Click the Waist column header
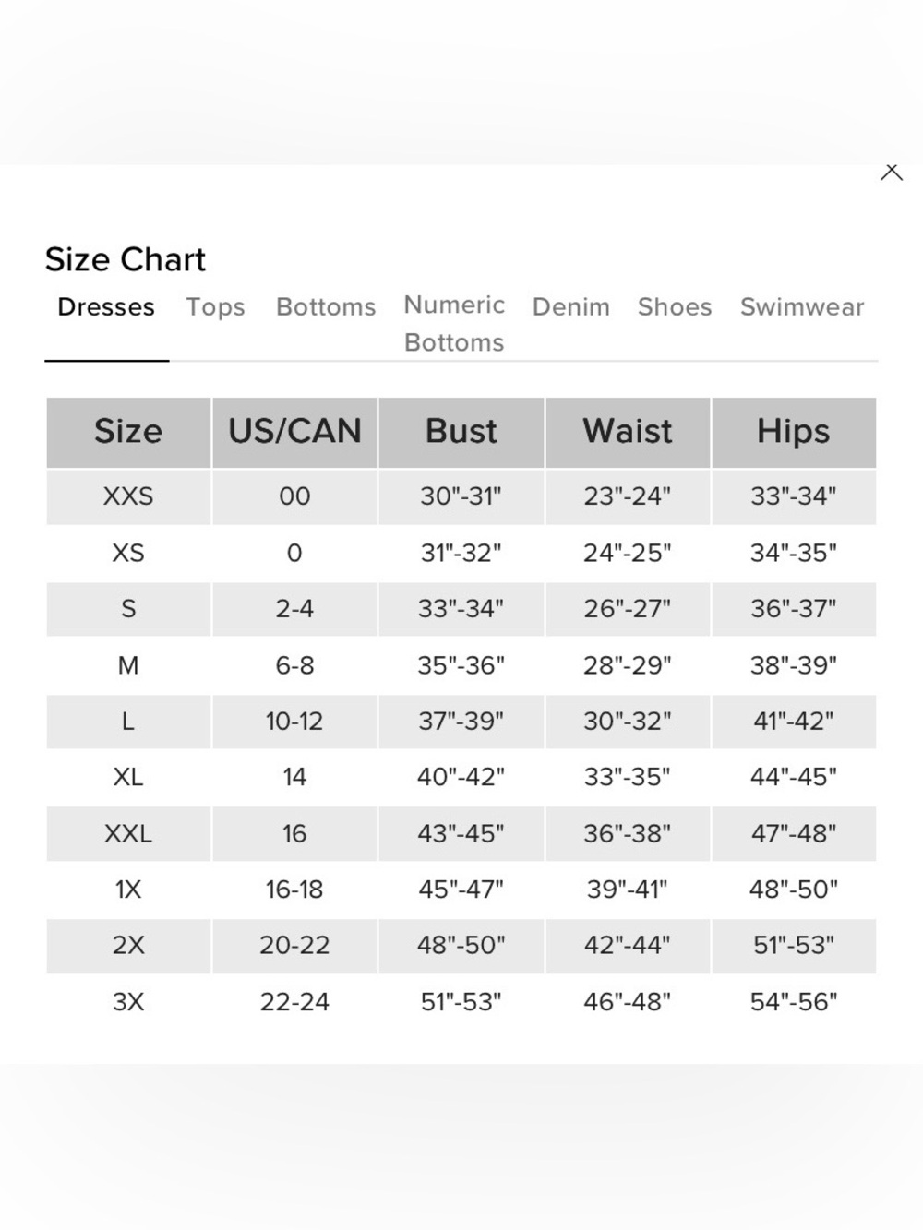Screen dimensions: 923x1230 pos(628,432)
